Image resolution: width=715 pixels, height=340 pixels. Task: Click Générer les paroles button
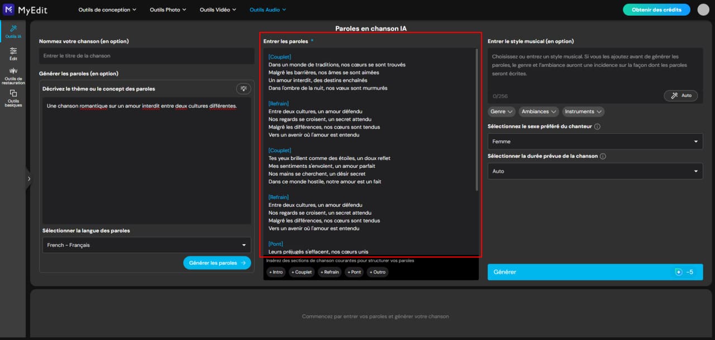pyautogui.click(x=217, y=263)
